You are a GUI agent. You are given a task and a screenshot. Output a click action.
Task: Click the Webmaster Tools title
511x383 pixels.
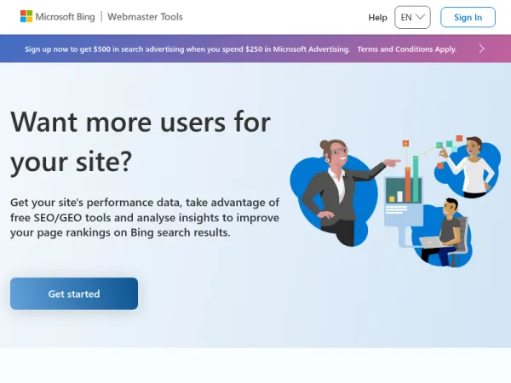[x=145, y=17]
